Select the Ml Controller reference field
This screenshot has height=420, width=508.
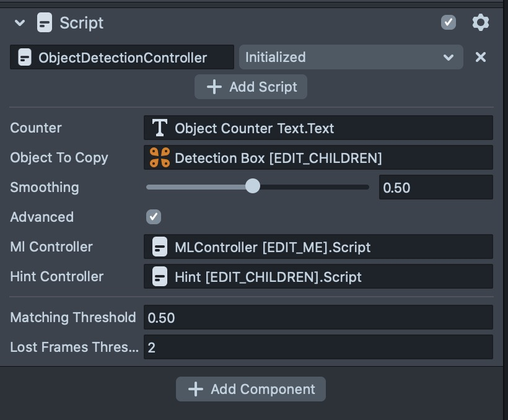(318, 247)
